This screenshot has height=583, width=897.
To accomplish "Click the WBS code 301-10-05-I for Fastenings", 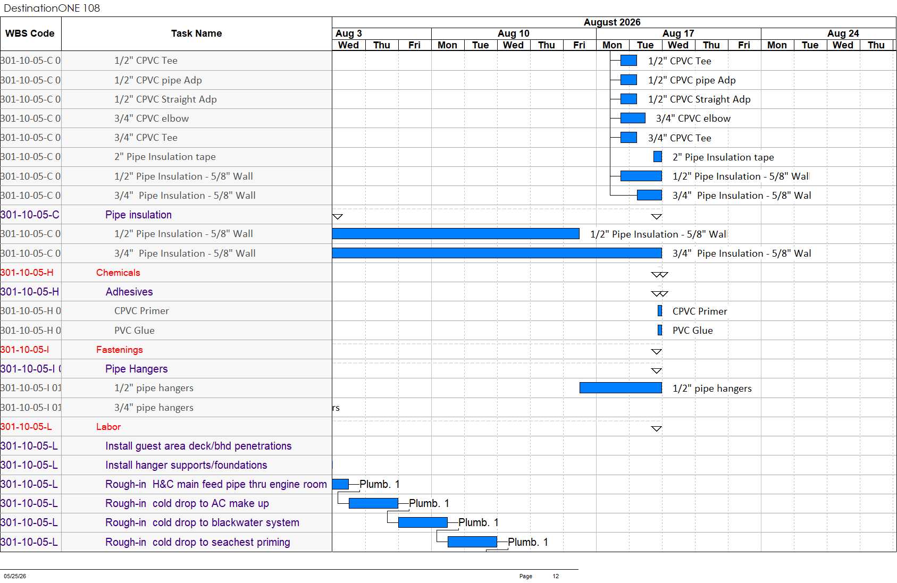I will [25, 350].
